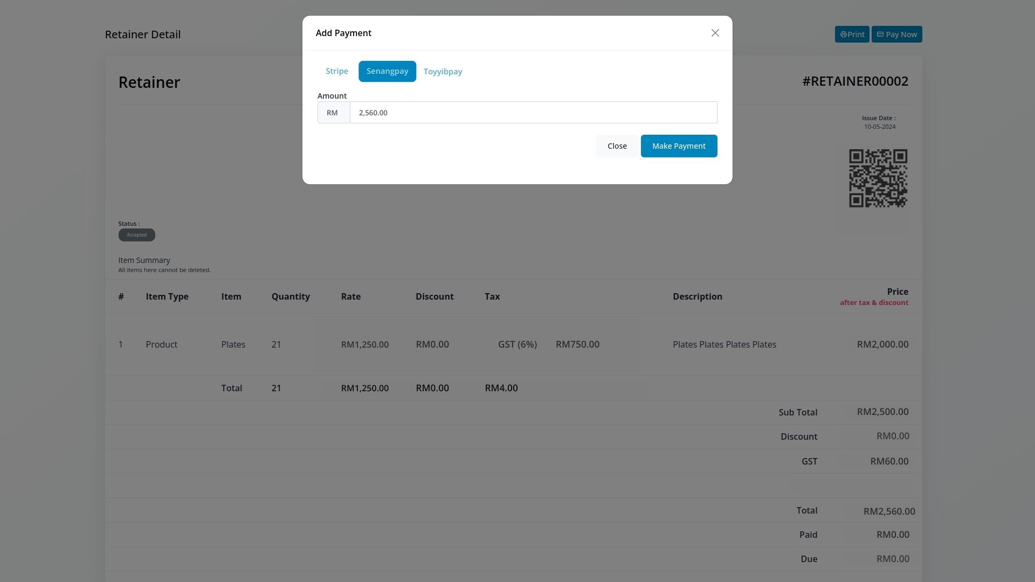Close the Add Payment dialog with X
This screenshot has width=1035, height=582.
(715, 33)
